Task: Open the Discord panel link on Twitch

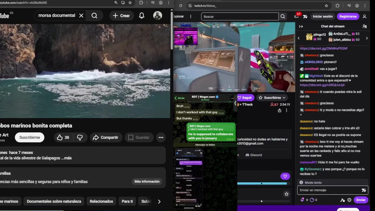Action: pyautogui.click(x=254, y=155)
